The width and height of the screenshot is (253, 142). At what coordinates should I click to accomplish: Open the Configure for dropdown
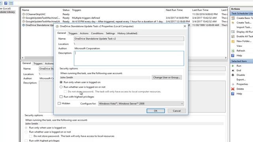pyautogui.click(x=141, y=103)
